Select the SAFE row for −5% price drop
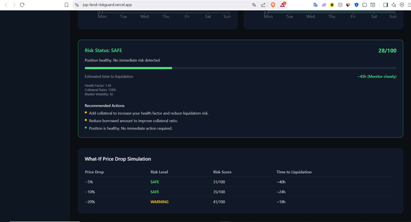 click(154, 182)
